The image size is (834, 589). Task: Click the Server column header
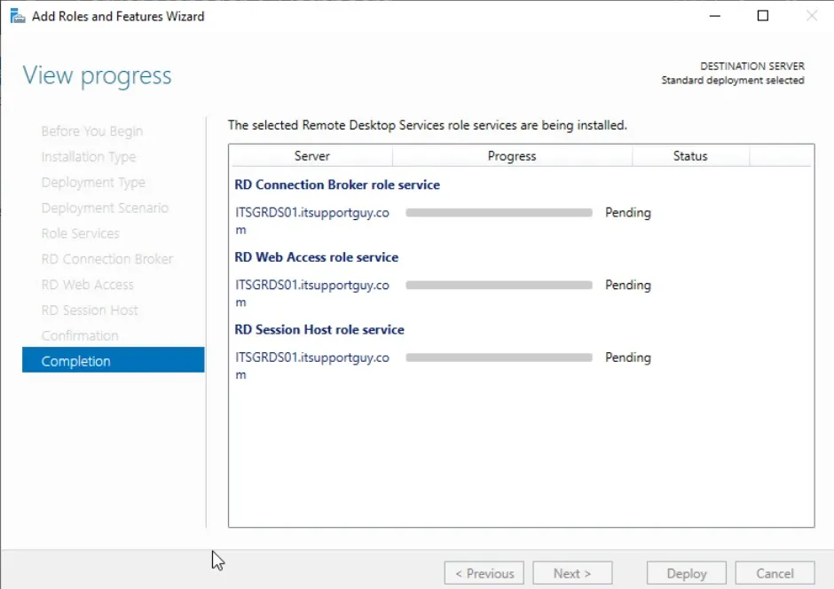tap(311, 156)
